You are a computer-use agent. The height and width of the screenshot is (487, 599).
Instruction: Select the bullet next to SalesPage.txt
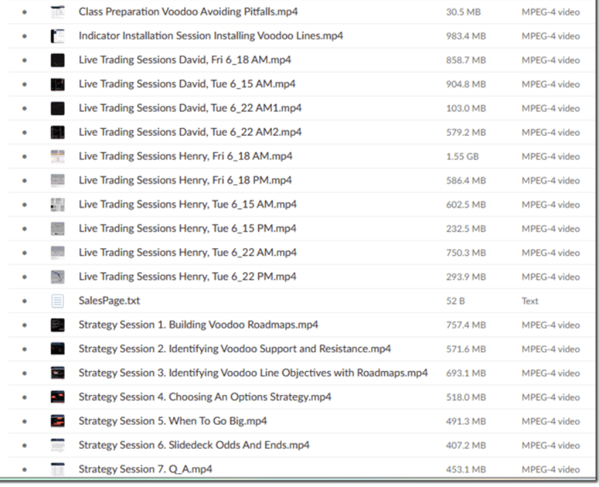pos(25,300)
